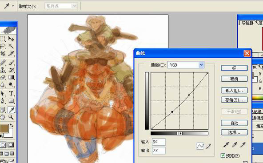
Task: Expand the 取样大小 sample size dropdown
Action: click(61, 6)
